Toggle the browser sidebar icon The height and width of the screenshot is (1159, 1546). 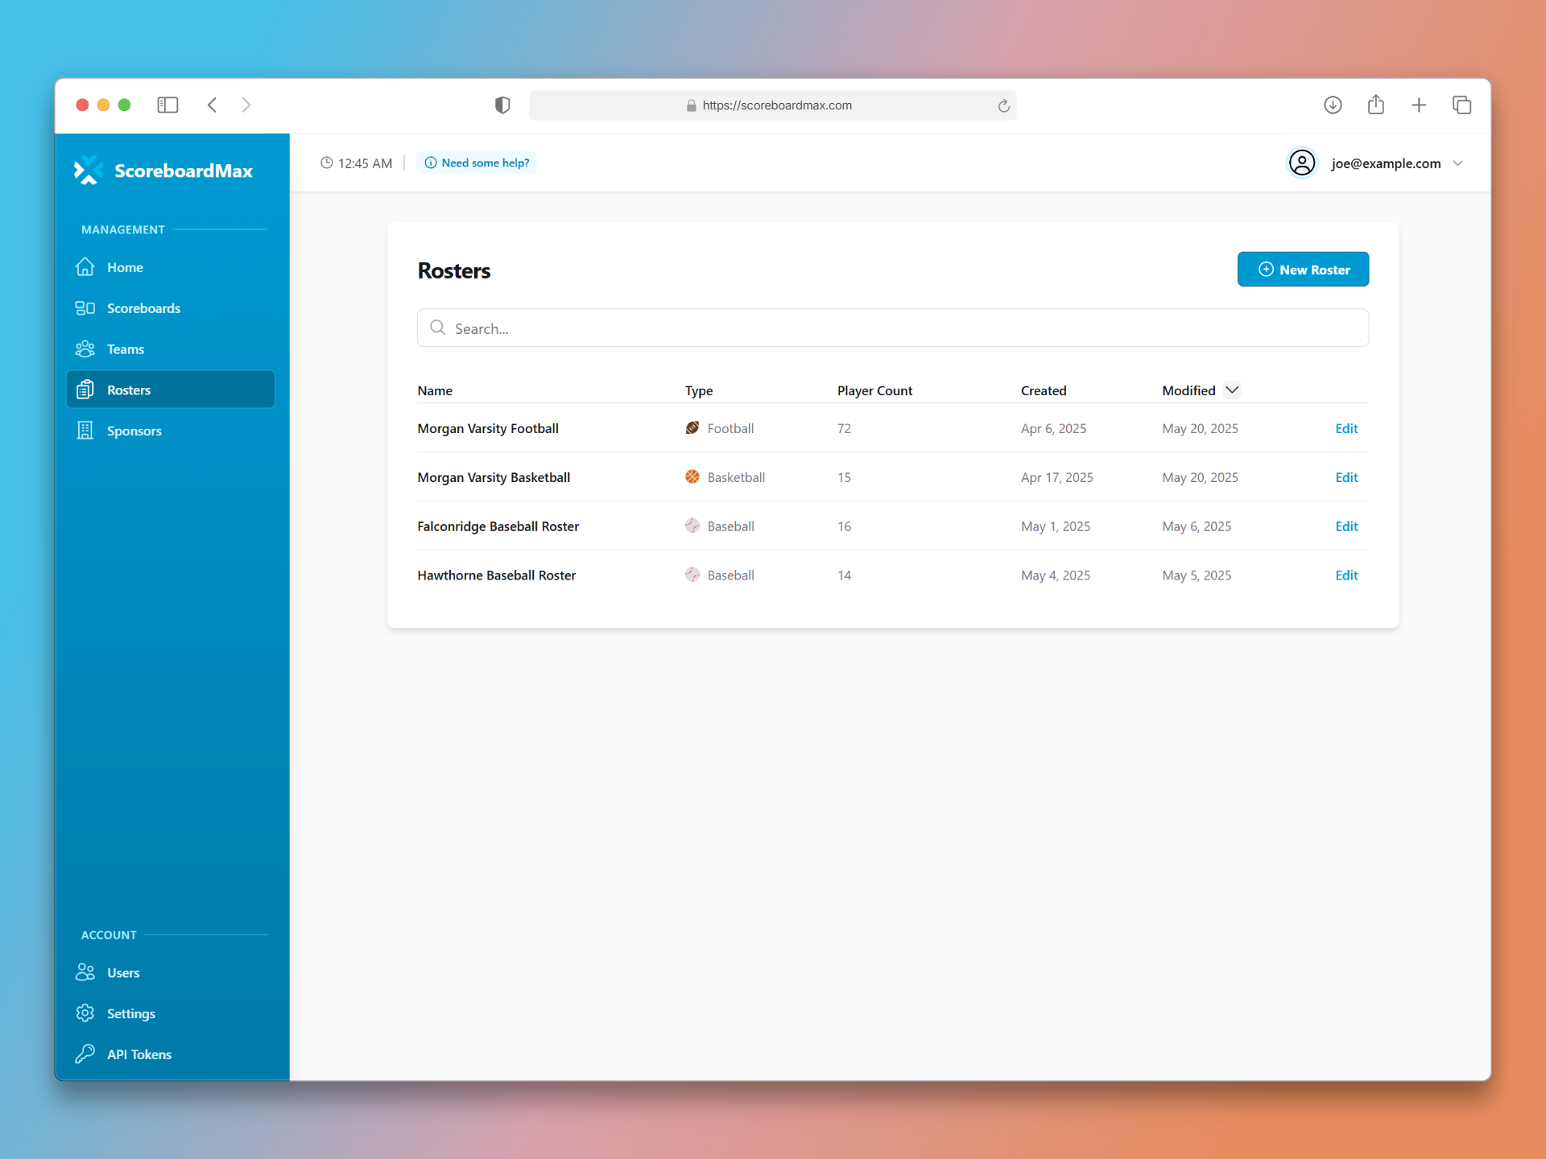point(167,105)
